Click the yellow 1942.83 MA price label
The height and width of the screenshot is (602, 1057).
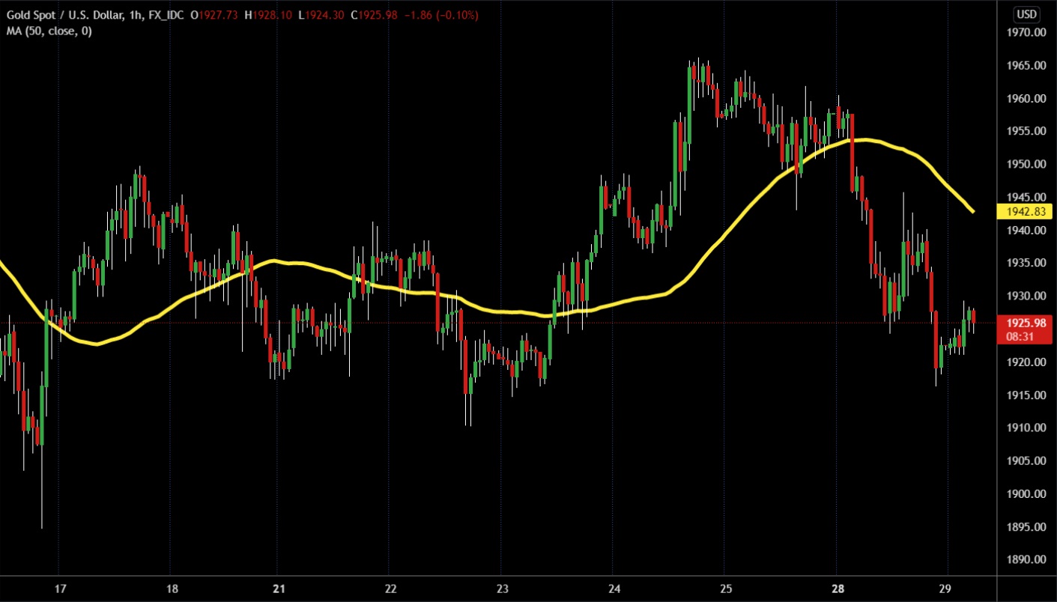coord(1026,211)
